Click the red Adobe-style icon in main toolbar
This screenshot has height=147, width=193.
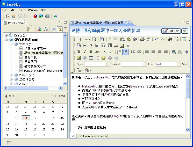pos(35,16)
